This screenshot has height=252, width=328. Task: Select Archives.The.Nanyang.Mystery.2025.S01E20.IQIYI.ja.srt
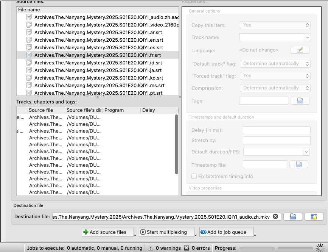[x=98, y=70]
